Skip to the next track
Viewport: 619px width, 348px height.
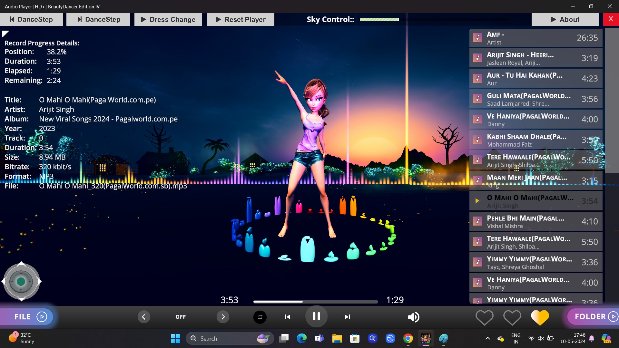pos(347,317)
